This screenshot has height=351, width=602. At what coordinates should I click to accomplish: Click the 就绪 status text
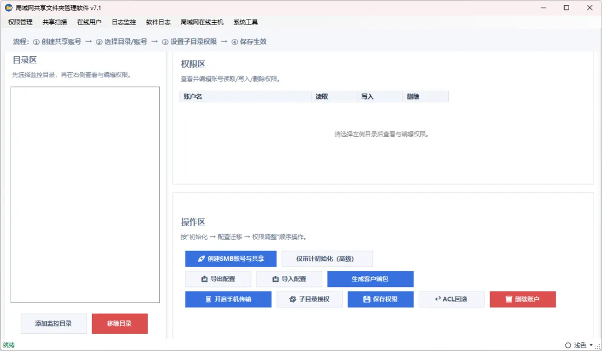pos(8,345)
